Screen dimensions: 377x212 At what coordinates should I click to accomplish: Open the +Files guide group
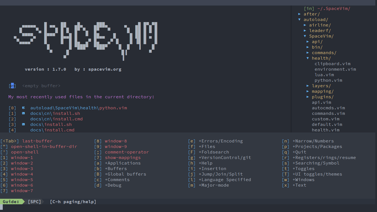coord(207,147)
